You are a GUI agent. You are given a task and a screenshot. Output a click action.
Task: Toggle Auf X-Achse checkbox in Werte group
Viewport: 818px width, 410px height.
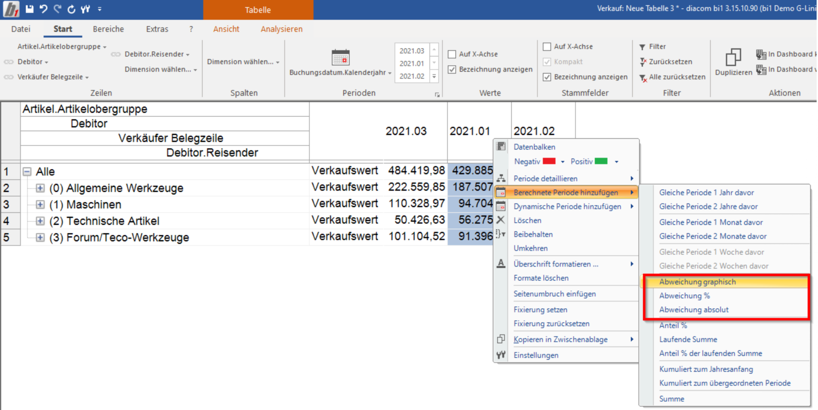pyautogui.click(x=452, y=54)
